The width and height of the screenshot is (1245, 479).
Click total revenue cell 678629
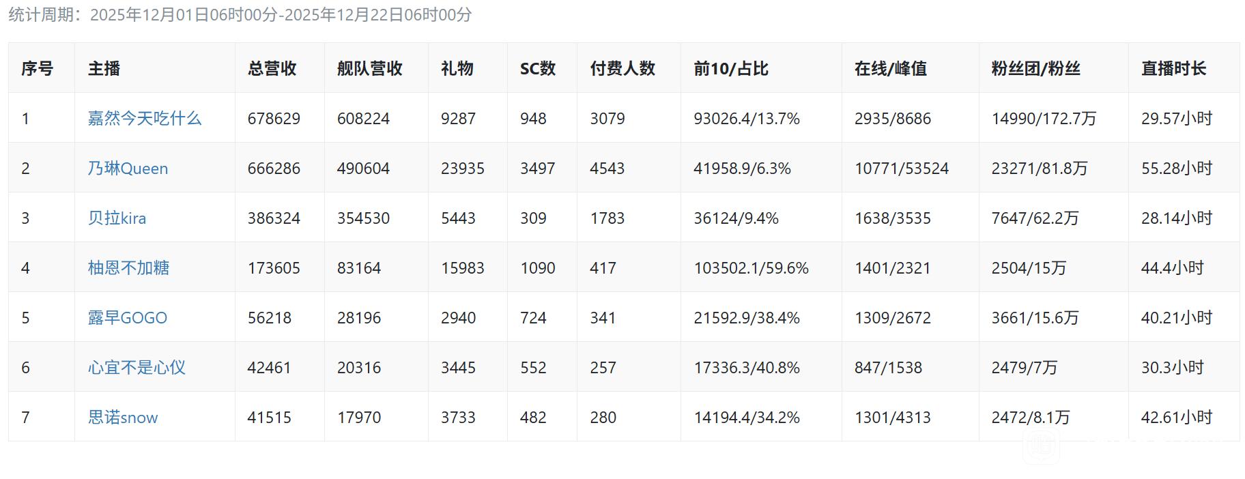[274, 119]
